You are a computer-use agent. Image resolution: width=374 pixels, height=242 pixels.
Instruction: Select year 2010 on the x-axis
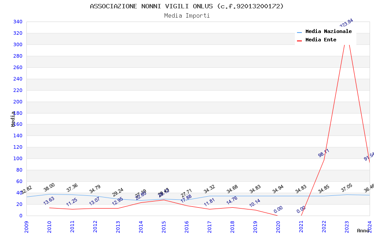click(x=49, y=227)
